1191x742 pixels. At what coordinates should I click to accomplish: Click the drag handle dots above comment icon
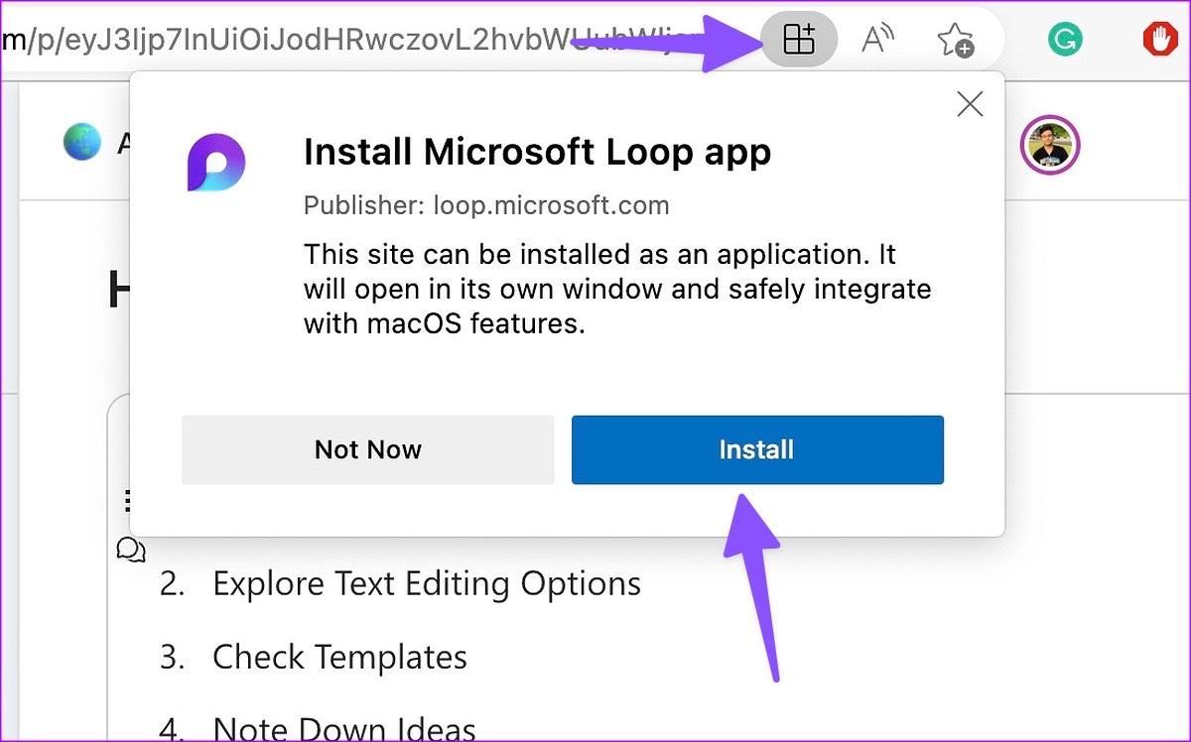(126, 499)
